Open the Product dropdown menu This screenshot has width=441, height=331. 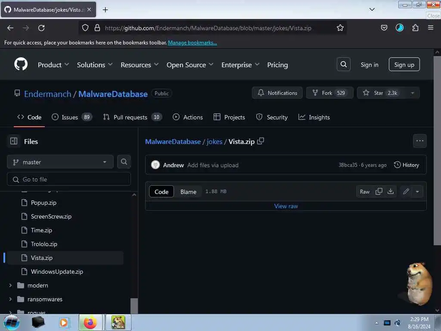pos(53,65)
